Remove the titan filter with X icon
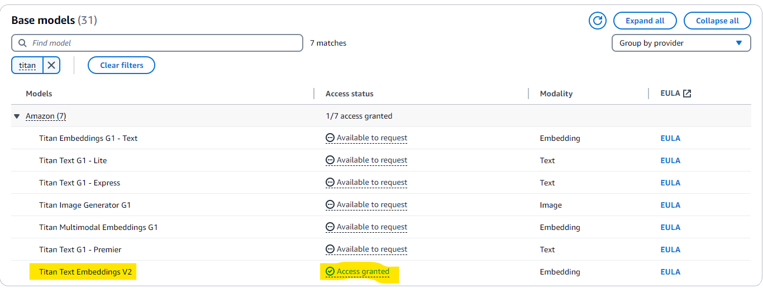 (x=51, y=65)
